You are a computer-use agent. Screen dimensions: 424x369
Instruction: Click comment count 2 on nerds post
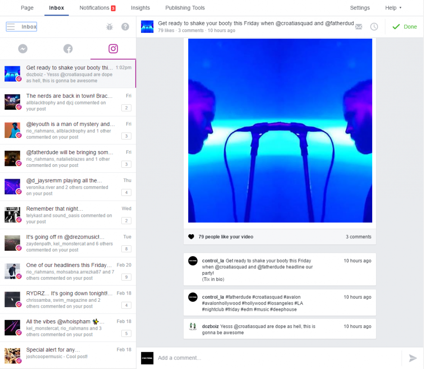pyautogui.click(x=126, y=108)
